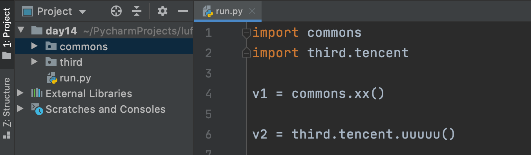Click the commons folder icon
The width and height of the screenshot is (531, 155).
click(x=51, y=47)
